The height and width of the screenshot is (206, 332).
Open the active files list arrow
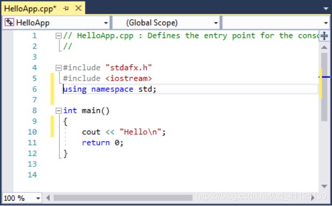point(326,9)
